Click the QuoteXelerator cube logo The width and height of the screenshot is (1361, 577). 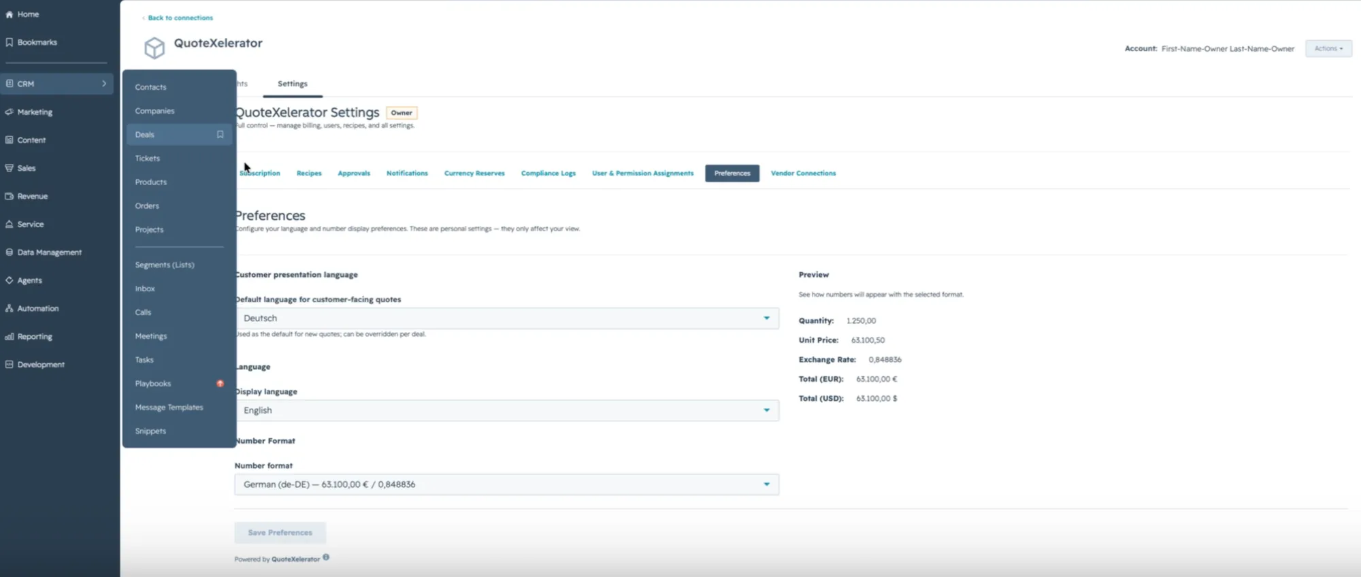click(154, 48)
